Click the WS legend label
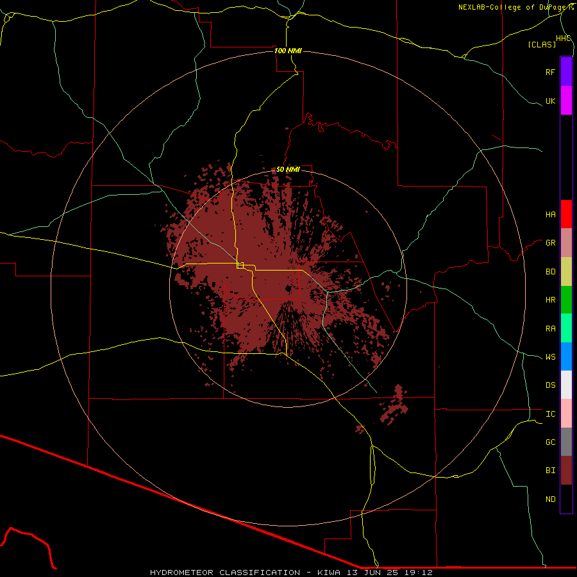 tap(550, 357)
